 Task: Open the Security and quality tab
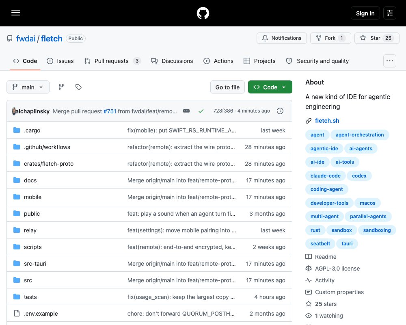317,61
